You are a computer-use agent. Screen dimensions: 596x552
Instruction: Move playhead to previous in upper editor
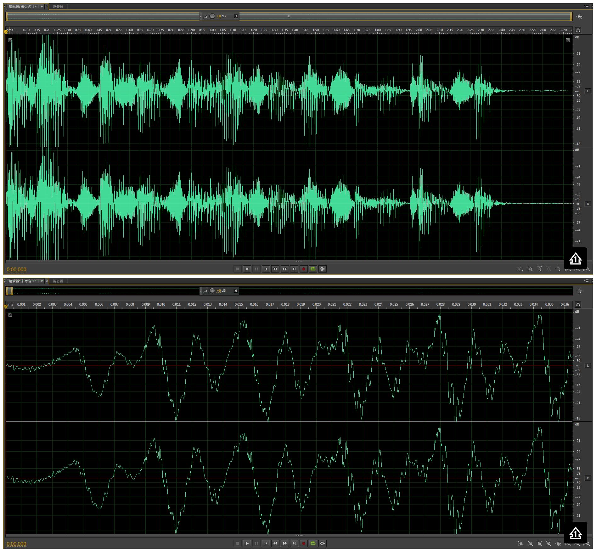pyautogui.click(x=266, y=269)
